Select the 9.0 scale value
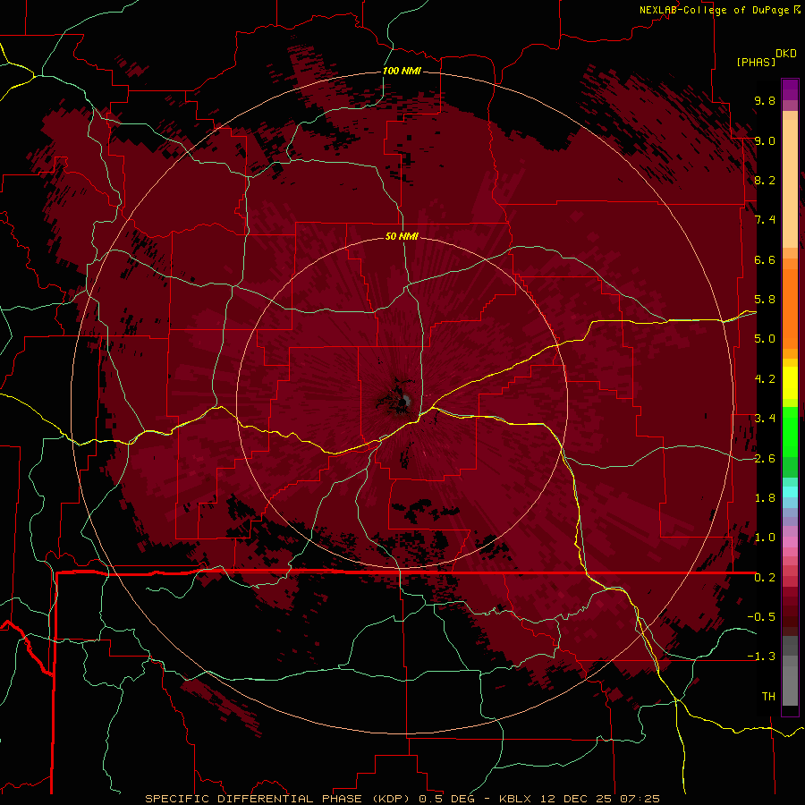 (x=765, y=140)
